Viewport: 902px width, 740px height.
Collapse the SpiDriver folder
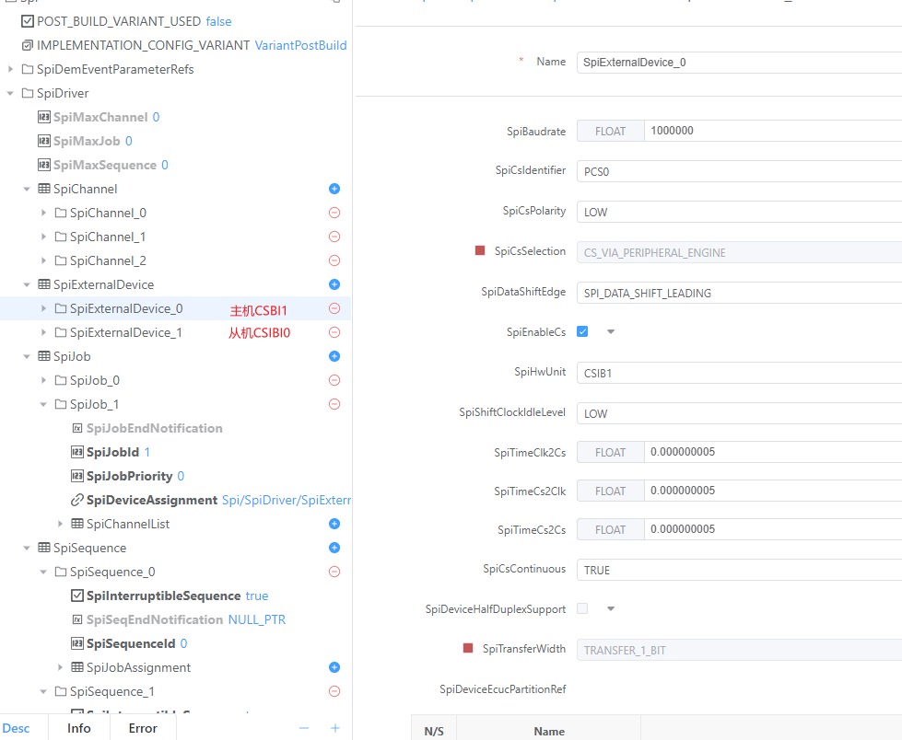(x=10, y=93)
